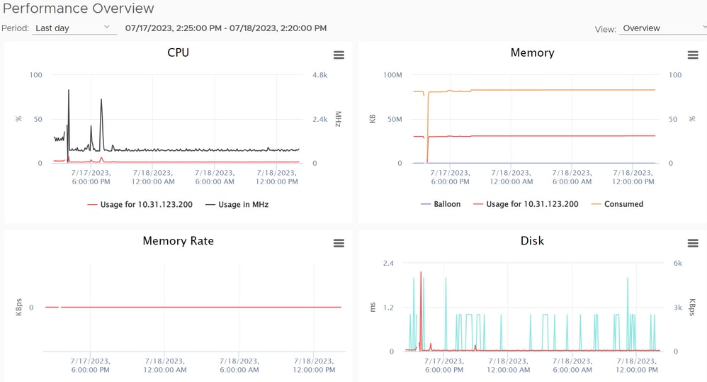Click the Performance Overview heading
This screenshot has width=707, height=382.
[78, 9]
